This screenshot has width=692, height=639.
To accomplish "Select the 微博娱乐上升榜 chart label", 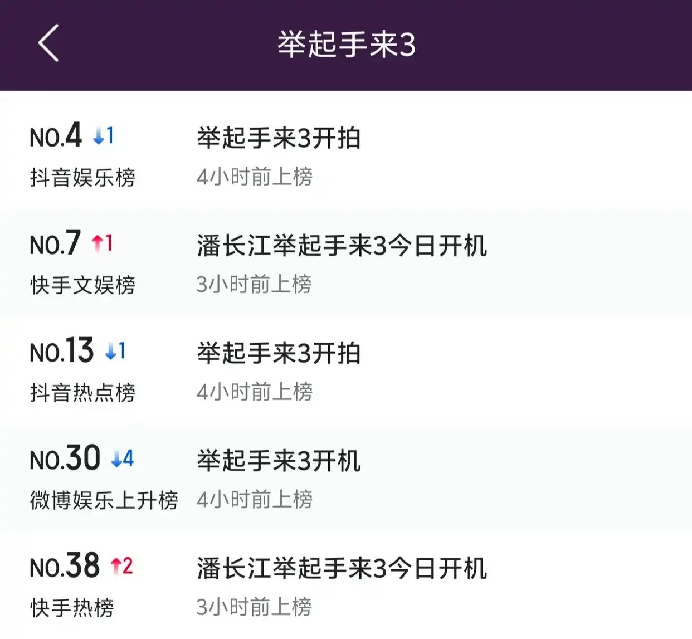I will click(x=104, y=500).
